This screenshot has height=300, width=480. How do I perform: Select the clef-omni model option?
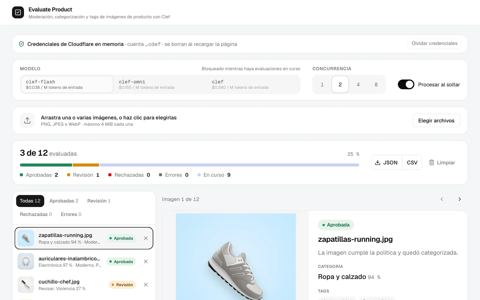160,84
